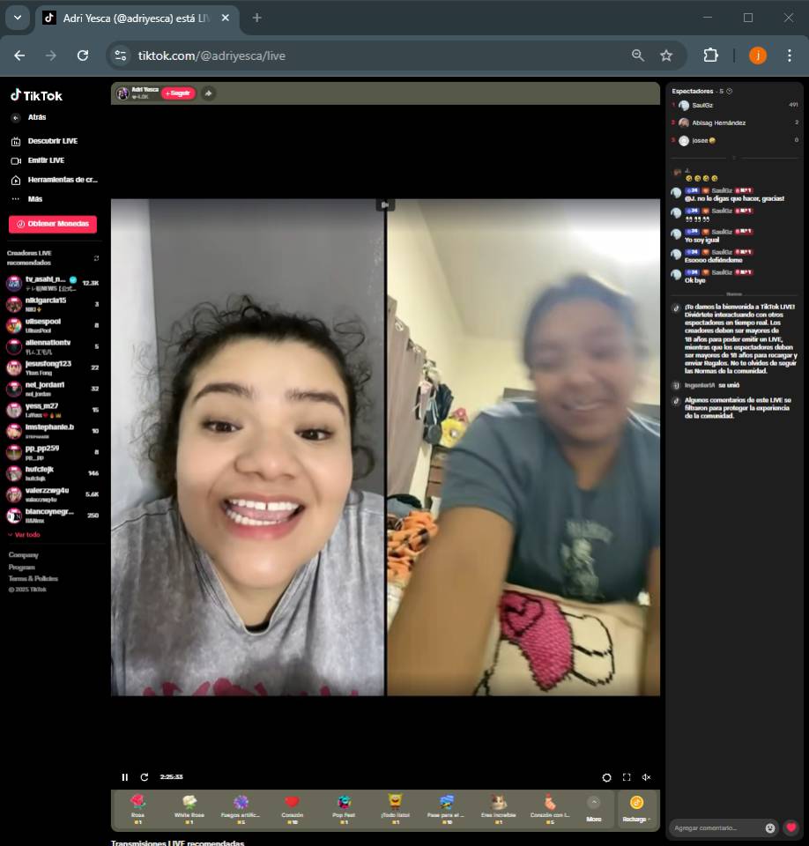Expand recommended creators with Ver todo
The width and height of the screenshot is (809, 846).
(x=25, y=535)
